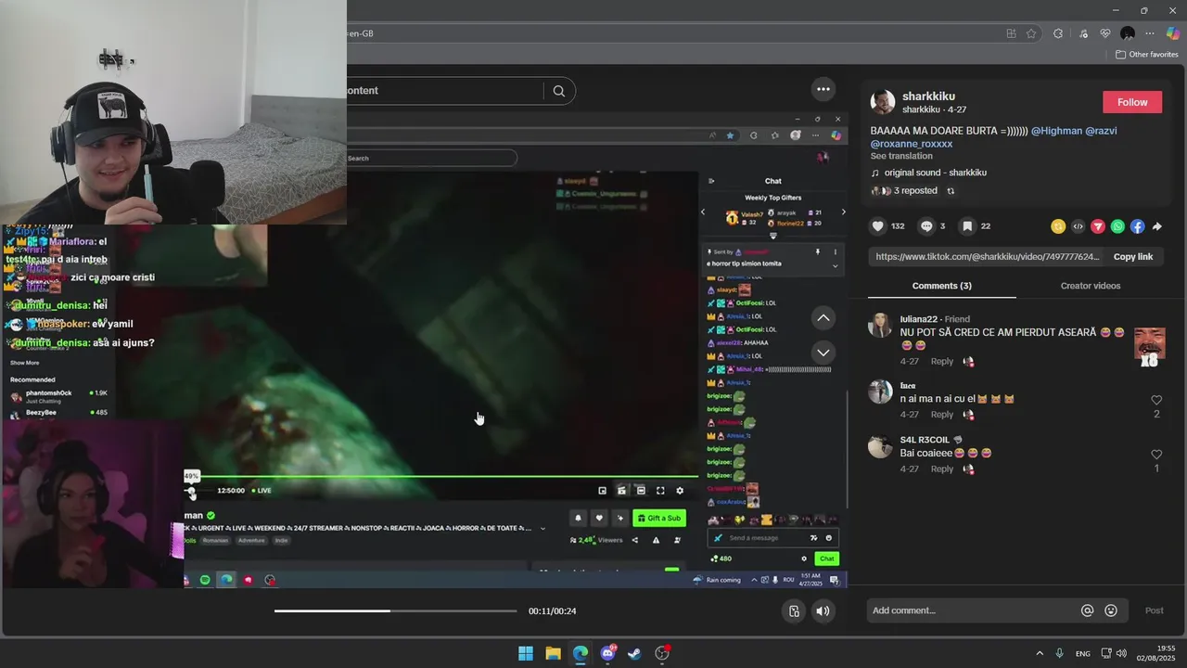This screenshot has height=668, width=1187.
Task: Follow the sharkkiku account
Action: [1132, 102]
